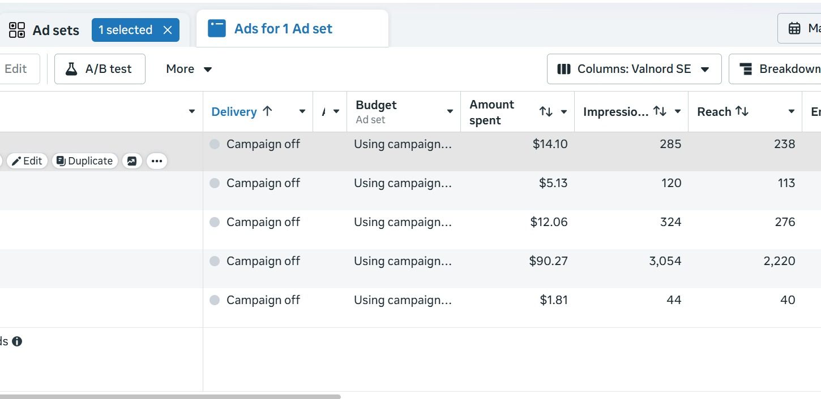Select the $14.10 amount spent cell
Screen dimensions: 821x399
point(550,144)
